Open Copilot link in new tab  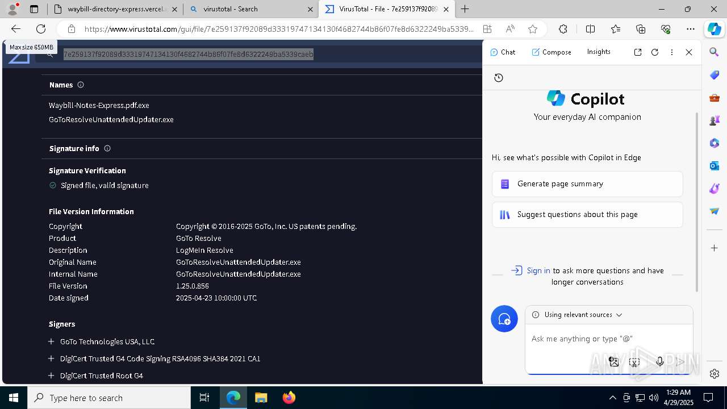point(638,52)
